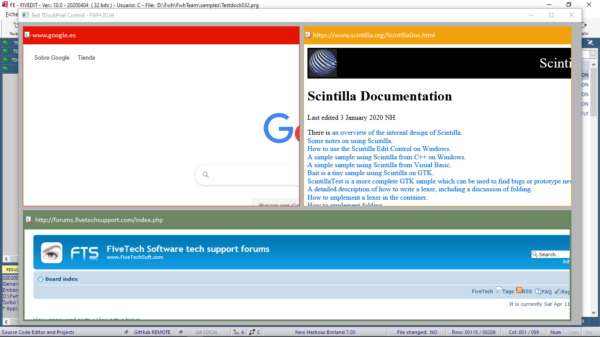Image resolution: width=600 pixels, height=337 pixels.
Task: Click the FiveEdit application icon in title bar
Action: coord(5,5)
